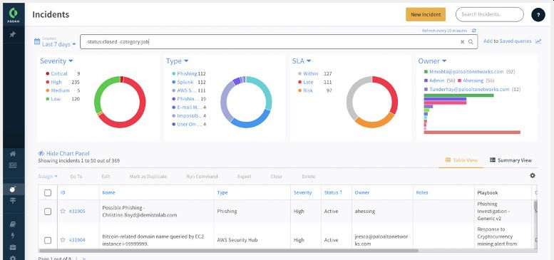The width and height of the screenshot is (554, 260).
Task: Switch to Summary View tab
Action: [511, 160]
